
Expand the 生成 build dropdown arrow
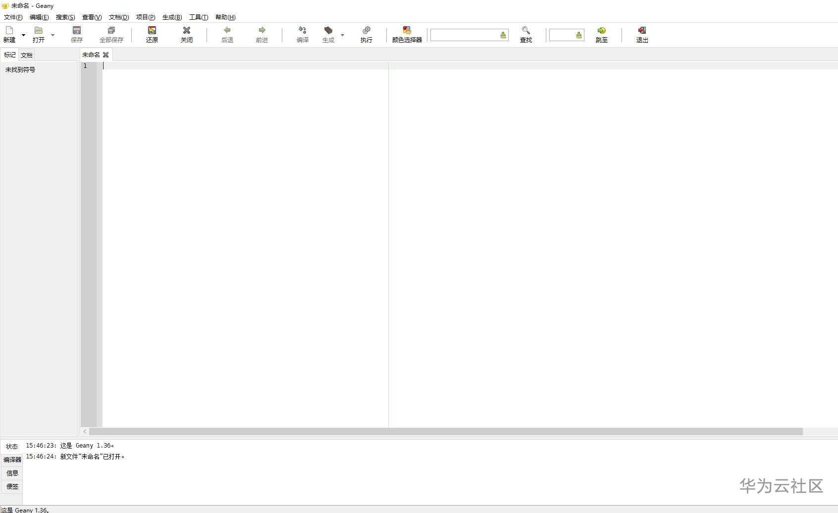[x=342, y=35]
